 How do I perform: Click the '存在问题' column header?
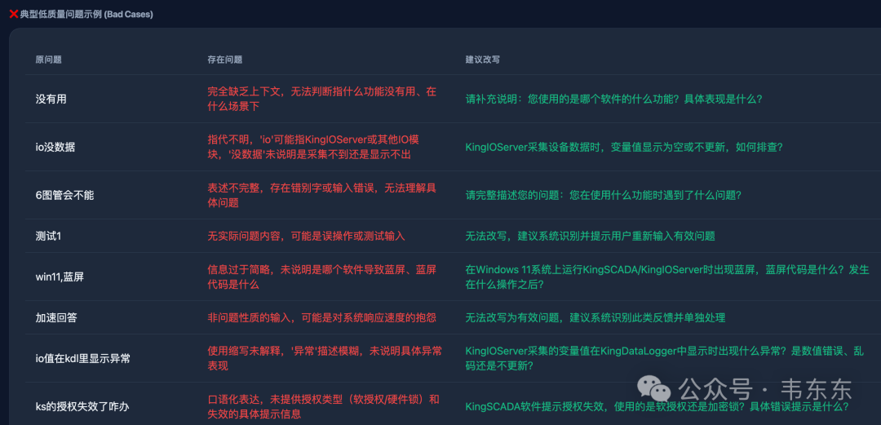point(225,60)
